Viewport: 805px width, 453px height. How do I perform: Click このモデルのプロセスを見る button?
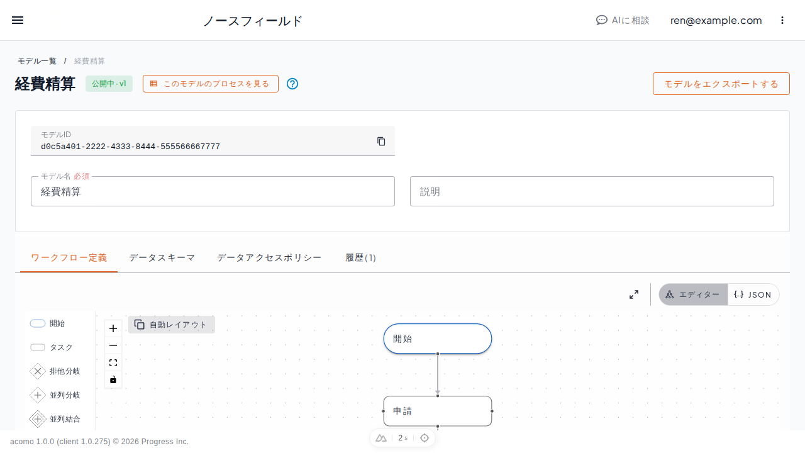[211, 84]
